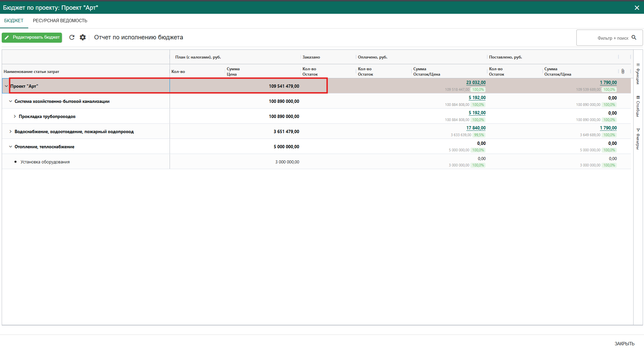Open the Фильтры side panel
Viewport: 644px width, 350px height.
638,139
